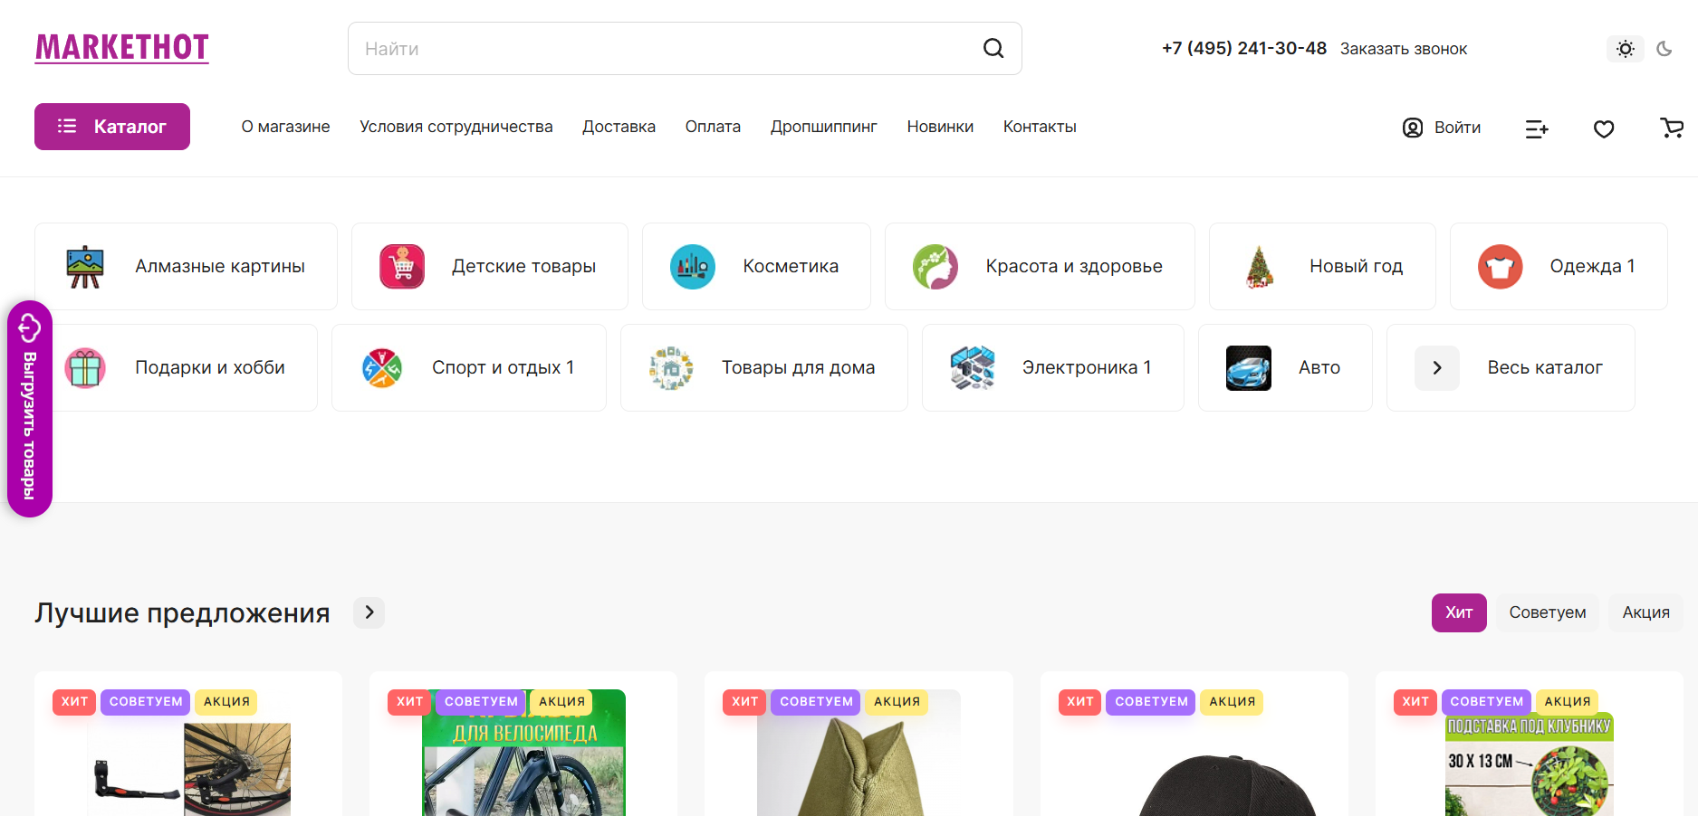
Task: Open the wishlist heart icon
Action: (1604, 129)
